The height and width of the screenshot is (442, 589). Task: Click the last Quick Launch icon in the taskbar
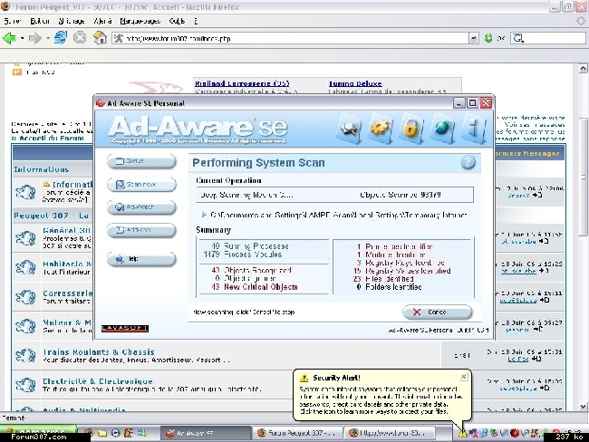pos(141,433)
